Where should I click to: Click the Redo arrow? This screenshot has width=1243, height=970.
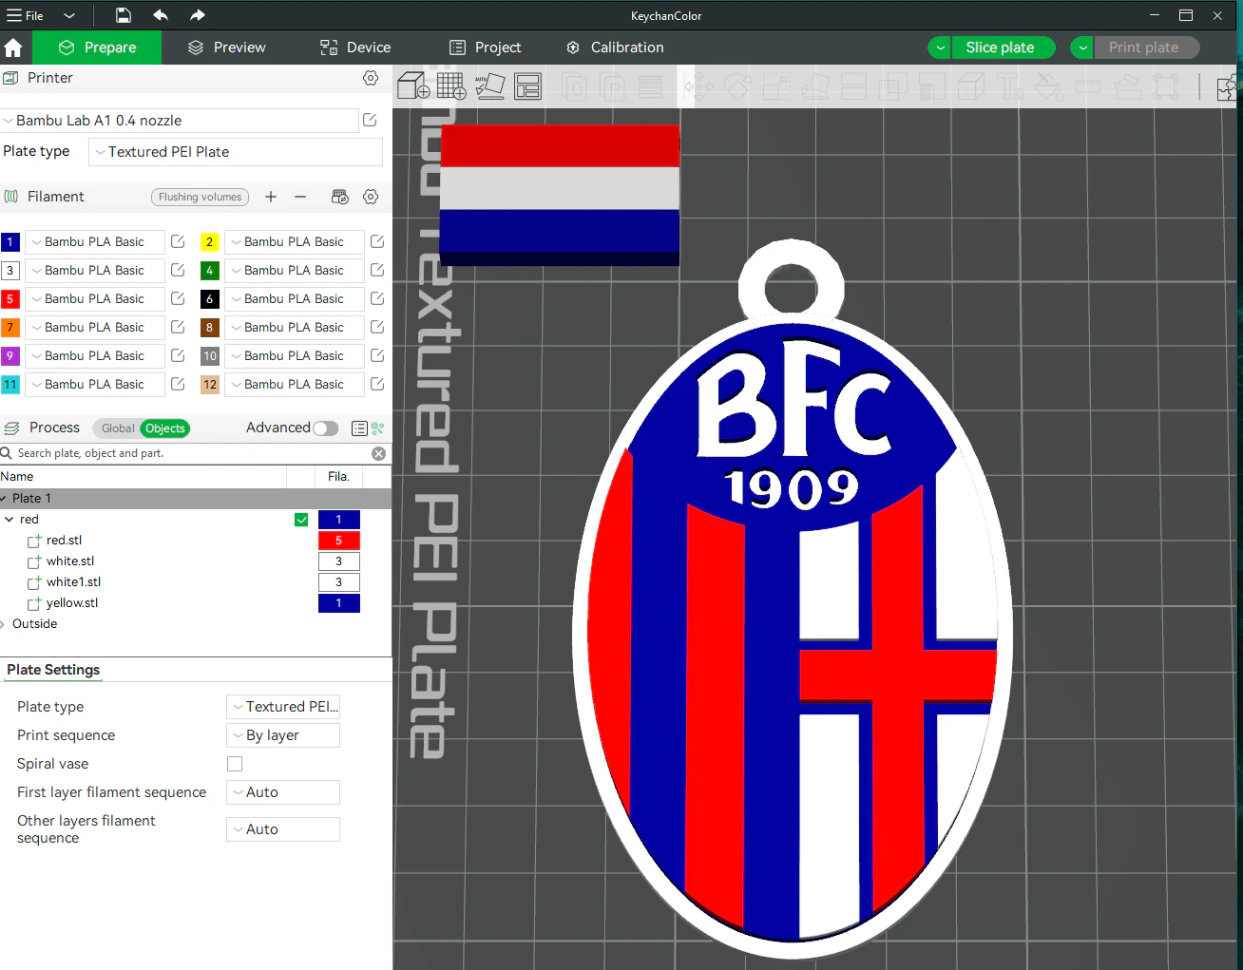(x=197, y=15)
